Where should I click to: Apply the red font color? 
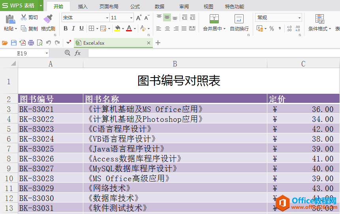(x=129, y=28)
